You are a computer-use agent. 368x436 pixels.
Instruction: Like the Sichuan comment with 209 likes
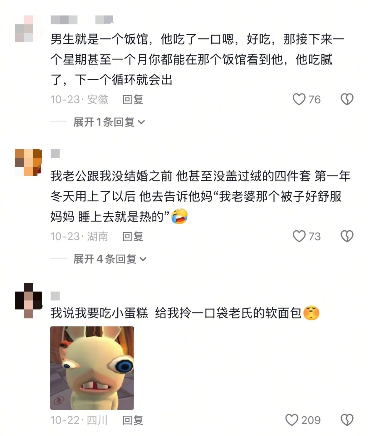[292, 420]
